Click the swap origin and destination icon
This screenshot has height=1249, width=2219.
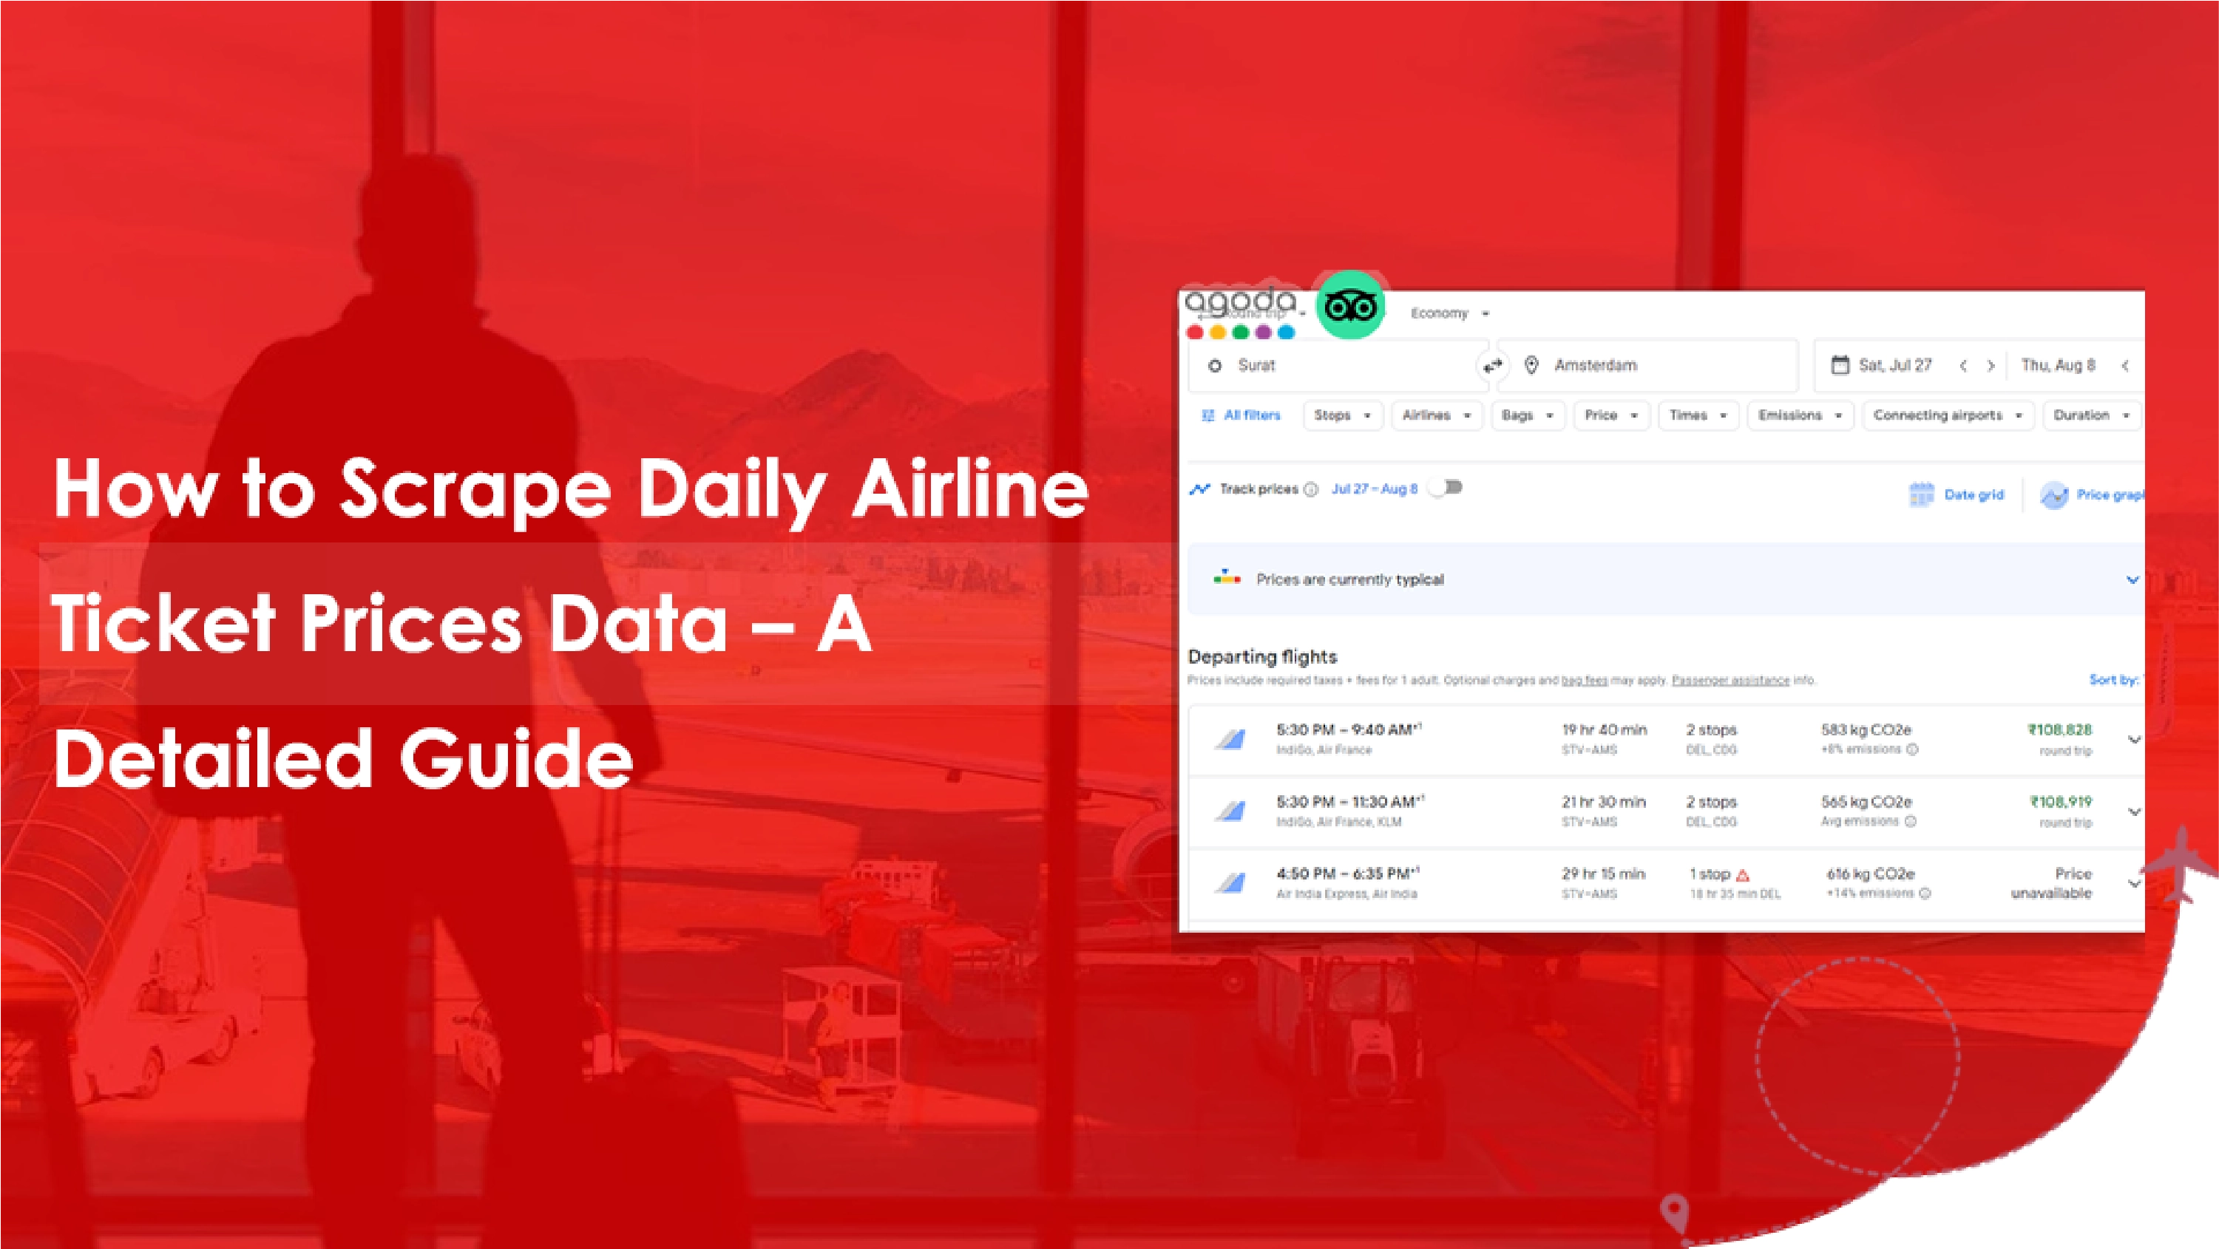[1492, 366]
